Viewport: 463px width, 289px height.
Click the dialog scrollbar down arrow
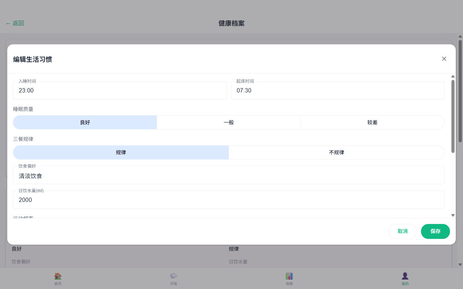pos(453,215)
